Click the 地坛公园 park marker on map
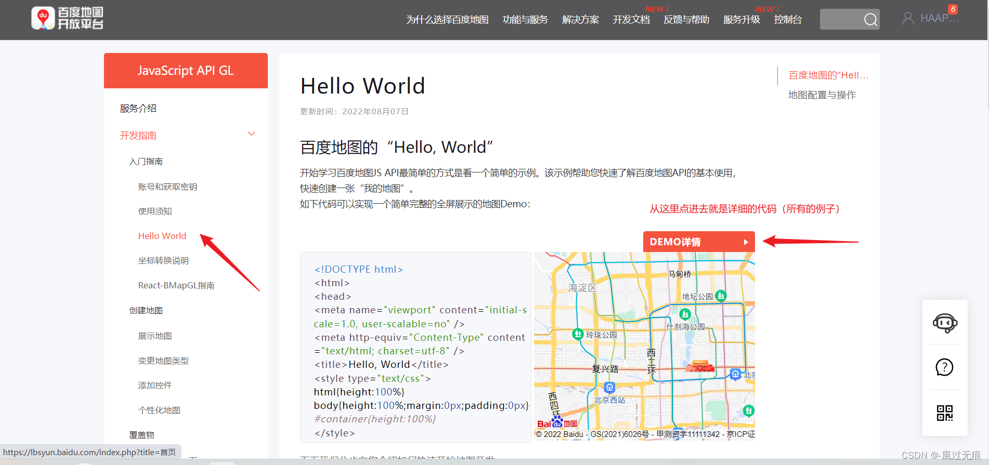This screenshot has width=989, height=465. (721, 296)
